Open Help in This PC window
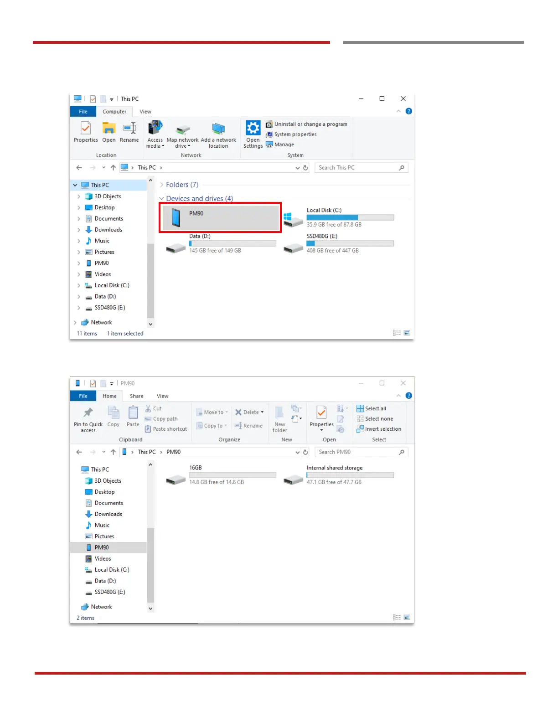The width and height of the screenshot is (558, 722). coord(409,111)
